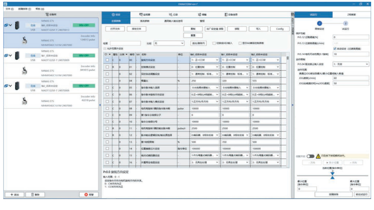Open the monitor tab icon
Image resolution: width=374 pixels, height=210 pixels.
click(x=141, y=14)
